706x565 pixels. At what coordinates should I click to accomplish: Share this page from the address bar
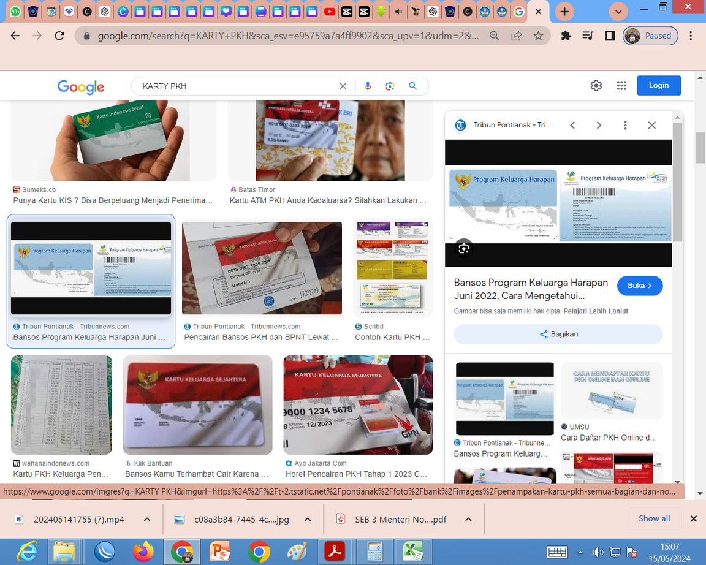(x=517, y=36)
